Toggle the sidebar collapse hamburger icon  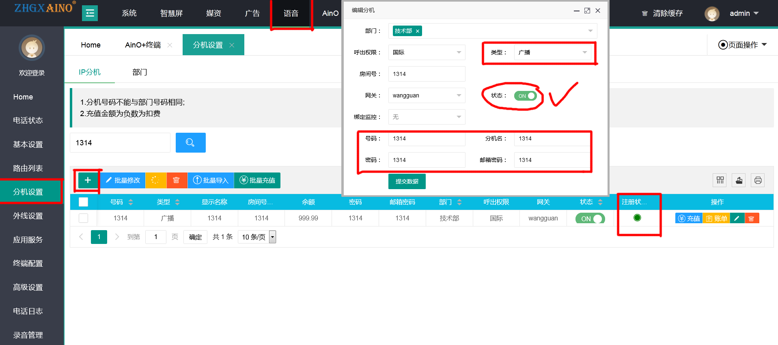coord(90,13)
